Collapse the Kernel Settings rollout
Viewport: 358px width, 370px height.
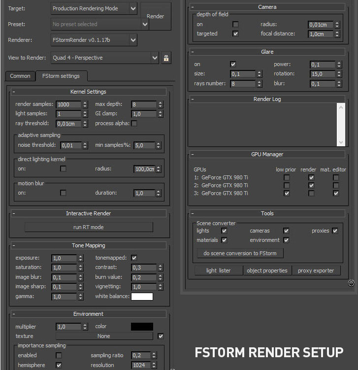point(14,92)
